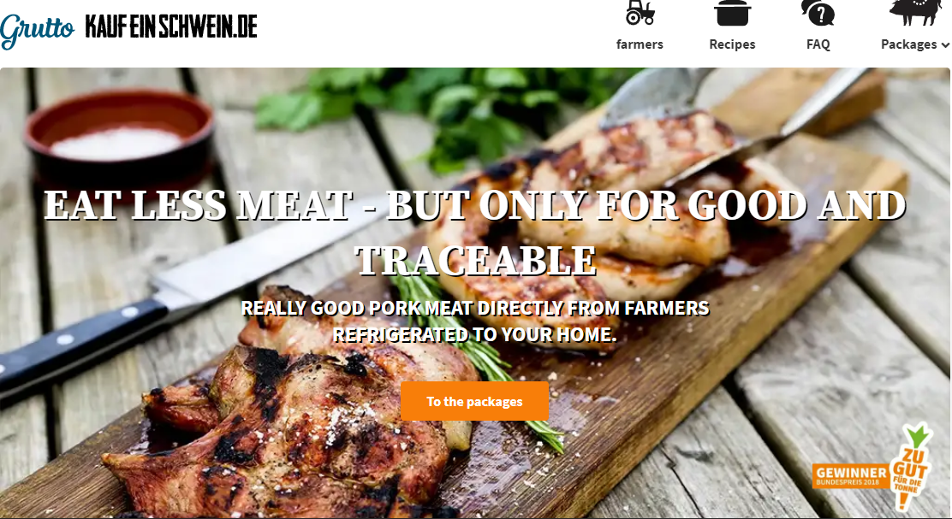Screen dimensions: 952x519
Task: Open the Packages menu label
Action: point(908,44)
